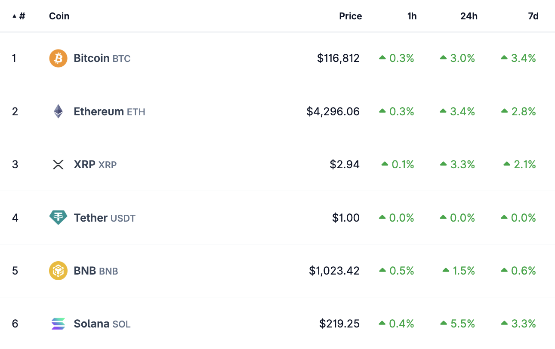This screenshot has width=555, height=349.
Task: Sort by 1h change column header
Action: [412, 16]
